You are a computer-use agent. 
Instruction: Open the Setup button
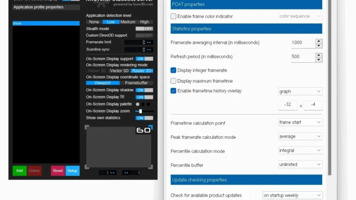click(72, 171)
